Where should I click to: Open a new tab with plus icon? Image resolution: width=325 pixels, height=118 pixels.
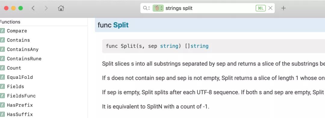[283, 8]
